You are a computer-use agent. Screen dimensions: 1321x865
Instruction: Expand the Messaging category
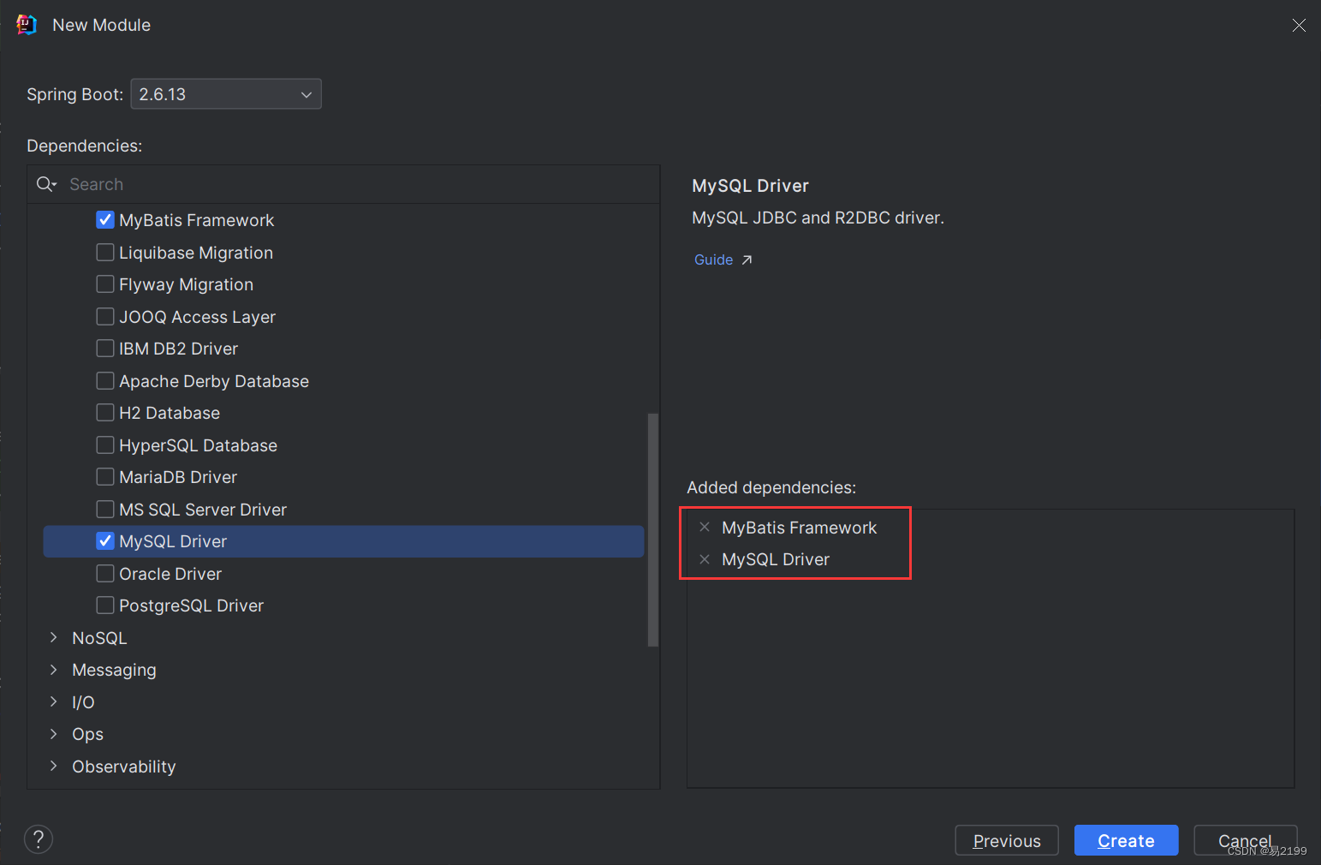click(53, 670)
